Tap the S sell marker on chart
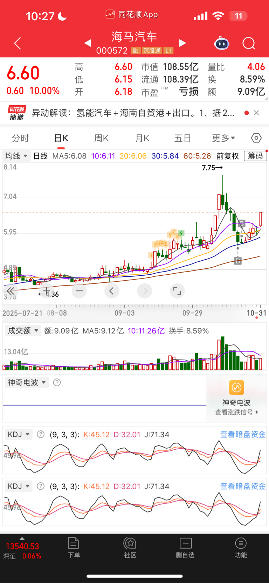The height and width of the screenshot is (583, 269). (x=242, y=223)
